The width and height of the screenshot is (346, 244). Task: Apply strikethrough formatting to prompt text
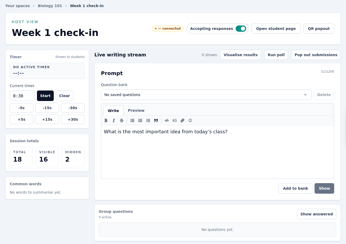pyautogui.click(x=122, y=120)
